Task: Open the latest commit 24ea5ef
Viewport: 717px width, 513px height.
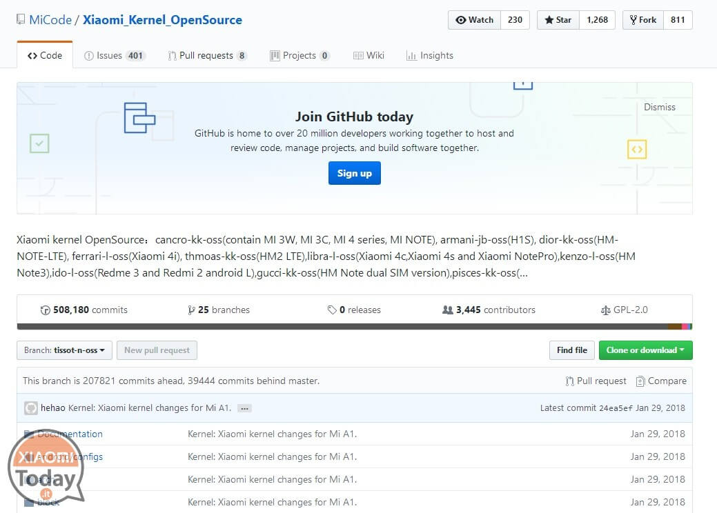Action: pyautogui.click(x=616, y=408)
